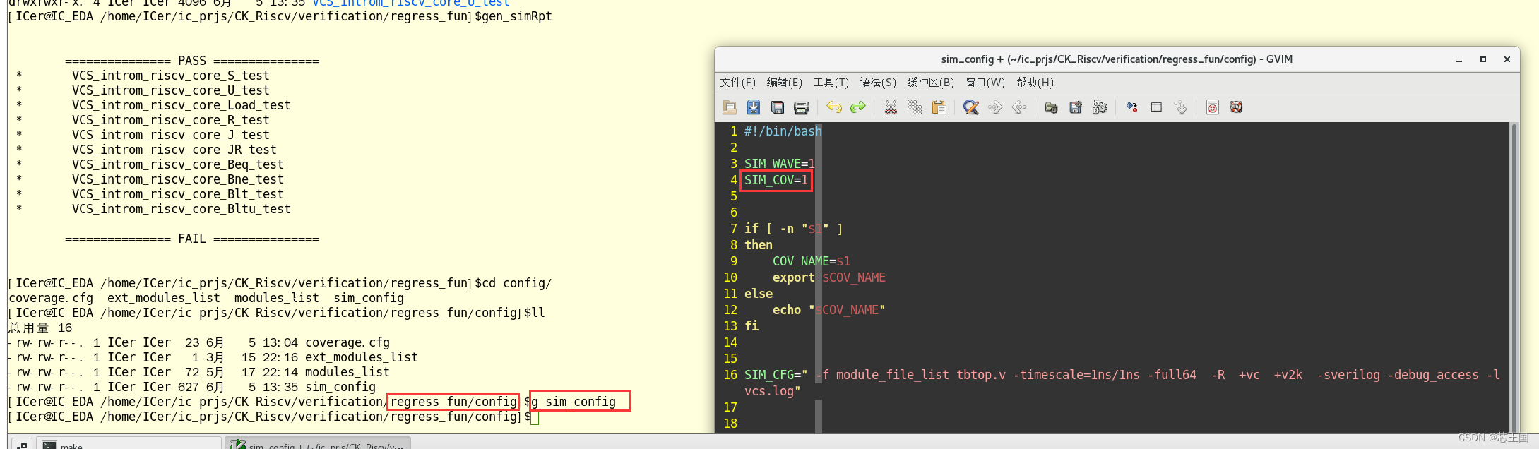Click modules_list in the ll listing
The image size is (1539, 449).
click(x=347, y=372)
